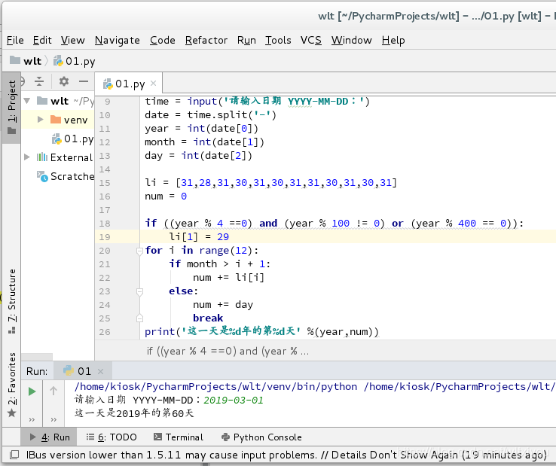
Task: Click the 'num = 0' code line
Action: (166, 196)
